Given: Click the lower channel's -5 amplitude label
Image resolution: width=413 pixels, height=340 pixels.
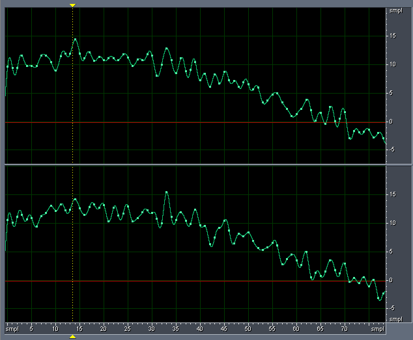Looking at the screenshot, I should 392,308.
